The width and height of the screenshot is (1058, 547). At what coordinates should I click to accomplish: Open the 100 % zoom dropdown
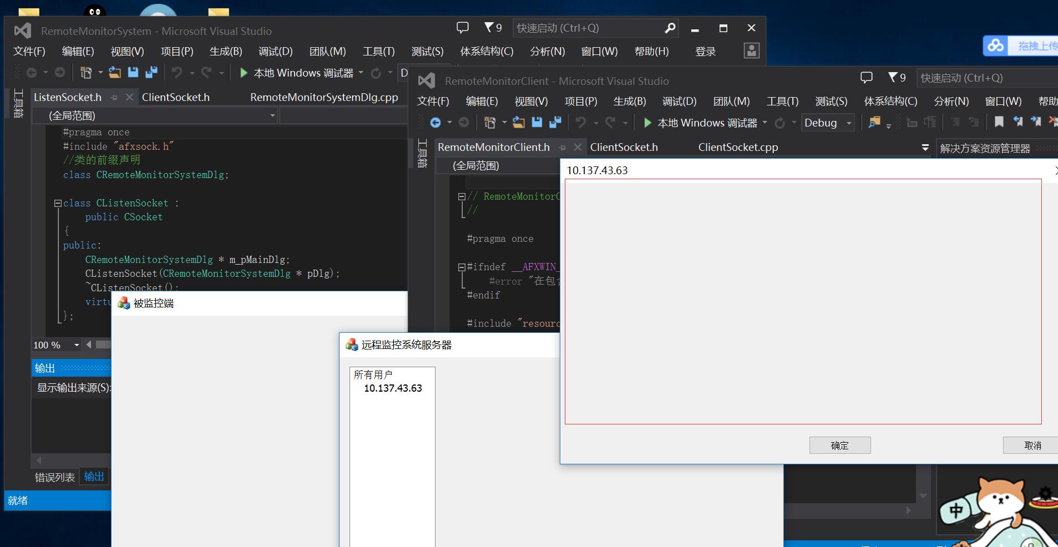pyautogui.click(x=77, y=345)
